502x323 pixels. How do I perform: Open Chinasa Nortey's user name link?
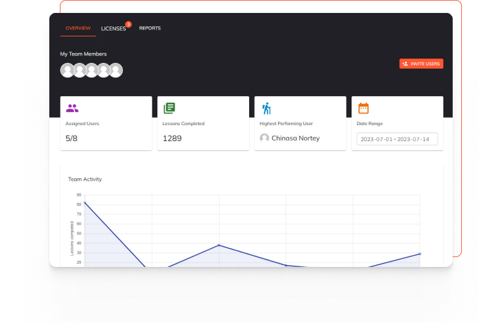(295, 138)
